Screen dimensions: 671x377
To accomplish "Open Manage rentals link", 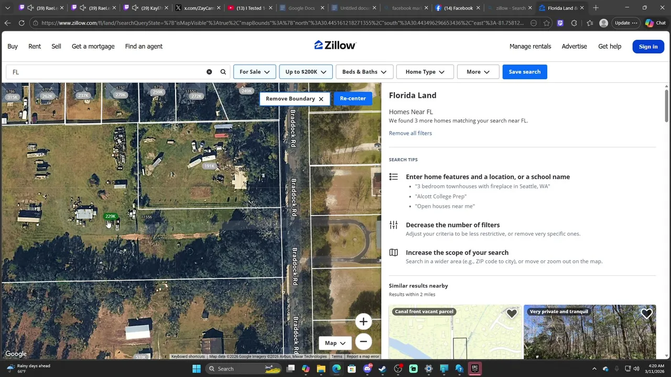I will (530, 46).
